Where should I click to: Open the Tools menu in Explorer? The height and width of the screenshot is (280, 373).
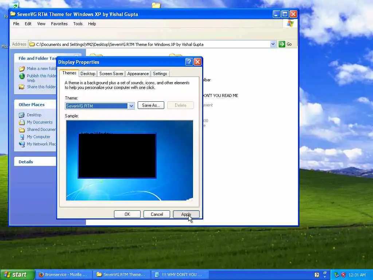click(x=78, y=24)
